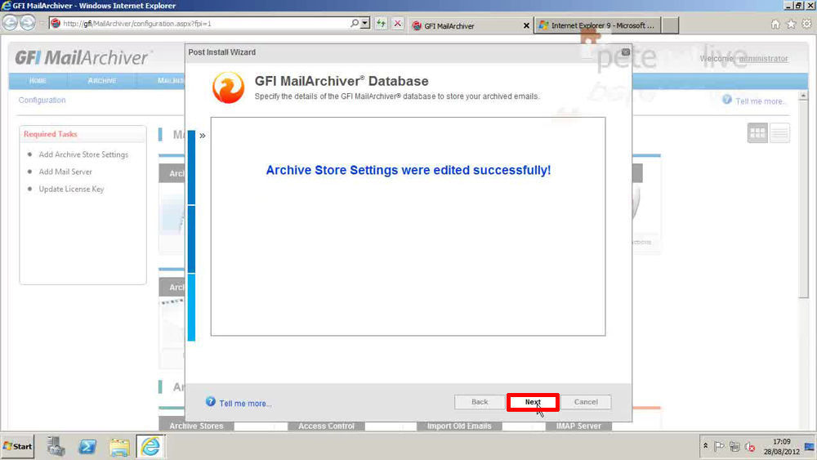The width and height of the screenshot is (817, 460).
Task: Select Add Archive Store Settings task
Action: coord(83,154)
